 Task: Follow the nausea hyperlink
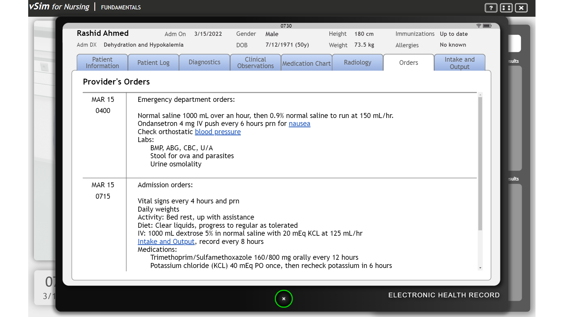pos(299,124)
